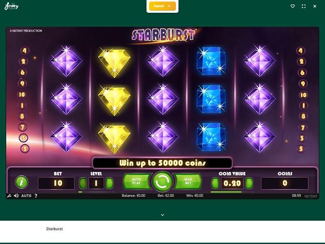Click the MAX BET button
This screenshot has width=325, height=244.
(x=188, y=181)
